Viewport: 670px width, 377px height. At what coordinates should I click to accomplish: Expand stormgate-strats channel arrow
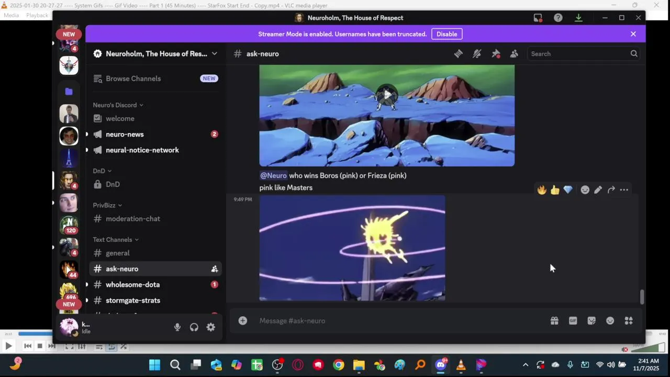(x=87, y=300)
